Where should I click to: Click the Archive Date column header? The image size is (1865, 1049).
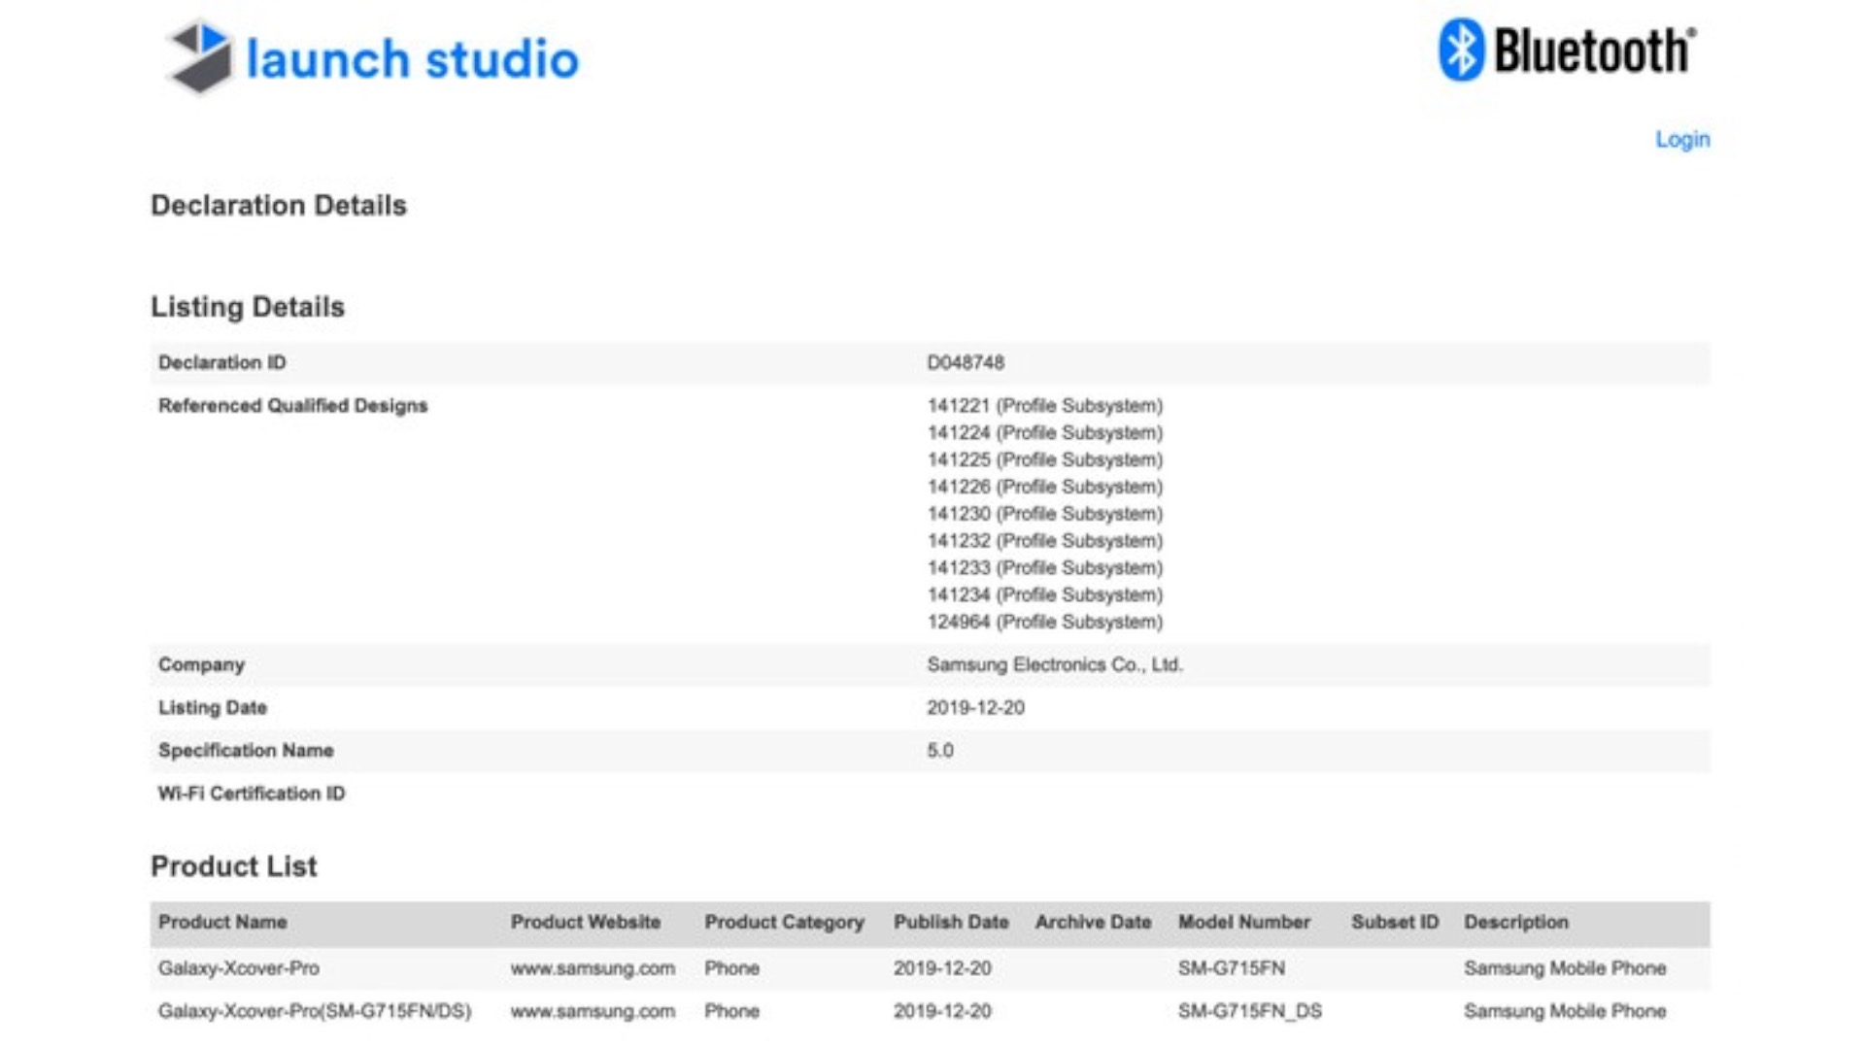[x=1093, y=923]
